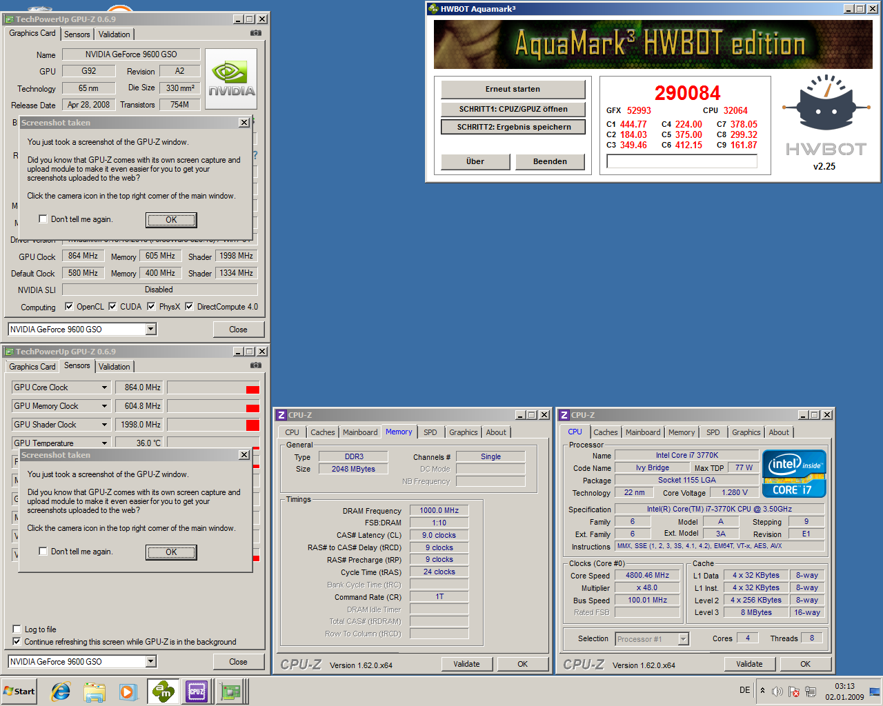This screenshot has width=883, height=706.
Task: Close the upper Screenshot taken dialog with X
Action: coord(244,122)
